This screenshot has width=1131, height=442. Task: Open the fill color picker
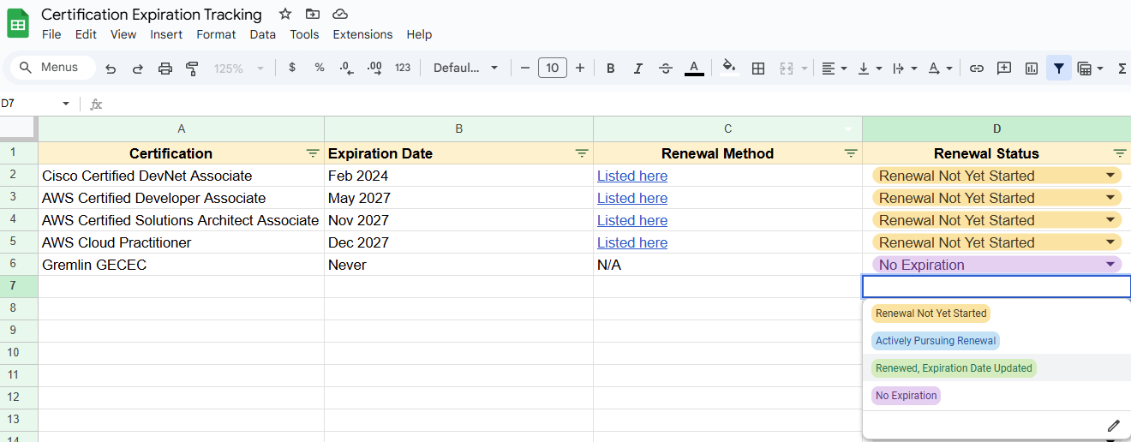(729, 68)
